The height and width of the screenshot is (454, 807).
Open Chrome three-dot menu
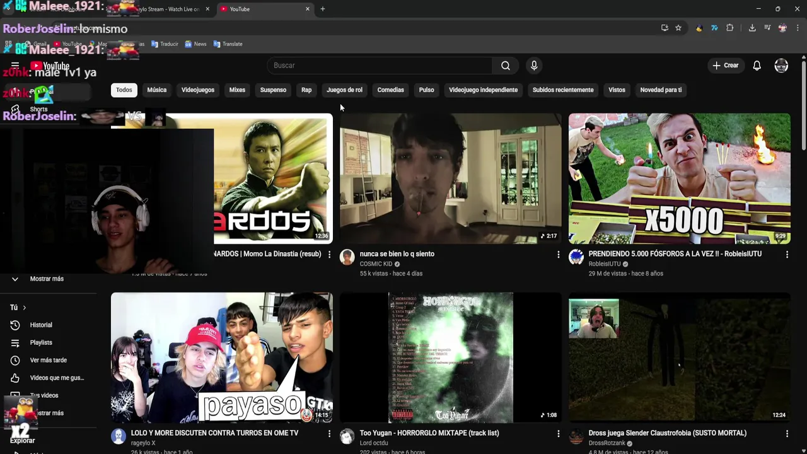point(798,28)
